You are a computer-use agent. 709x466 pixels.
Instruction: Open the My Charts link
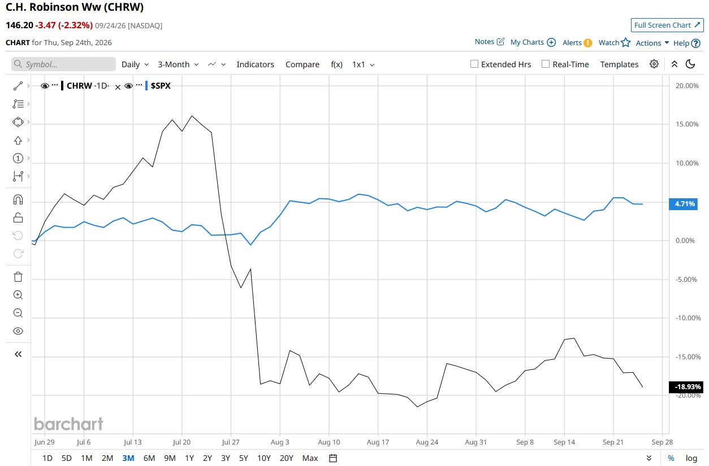pos(533,42)
